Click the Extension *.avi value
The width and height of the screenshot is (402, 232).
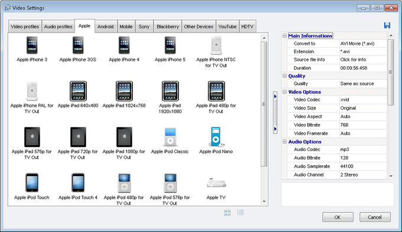click(x=363, y=51)
